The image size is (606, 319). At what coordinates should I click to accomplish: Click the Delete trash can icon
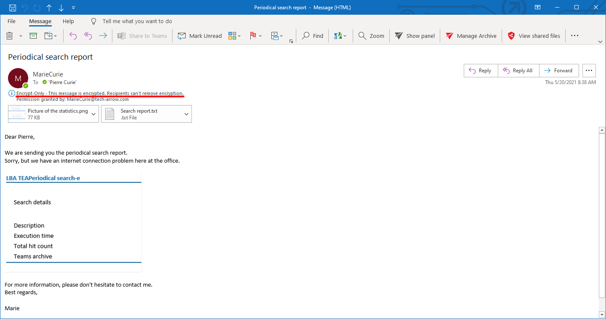click(10, 36)
